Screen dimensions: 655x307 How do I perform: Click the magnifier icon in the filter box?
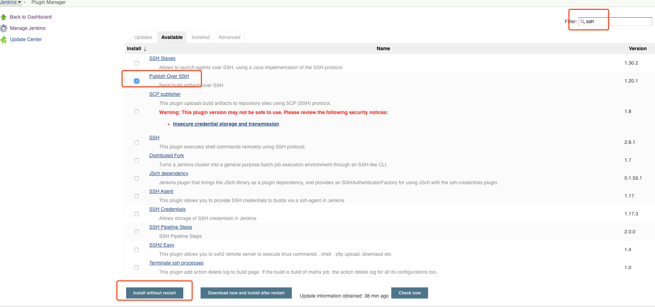pos(582,21)
